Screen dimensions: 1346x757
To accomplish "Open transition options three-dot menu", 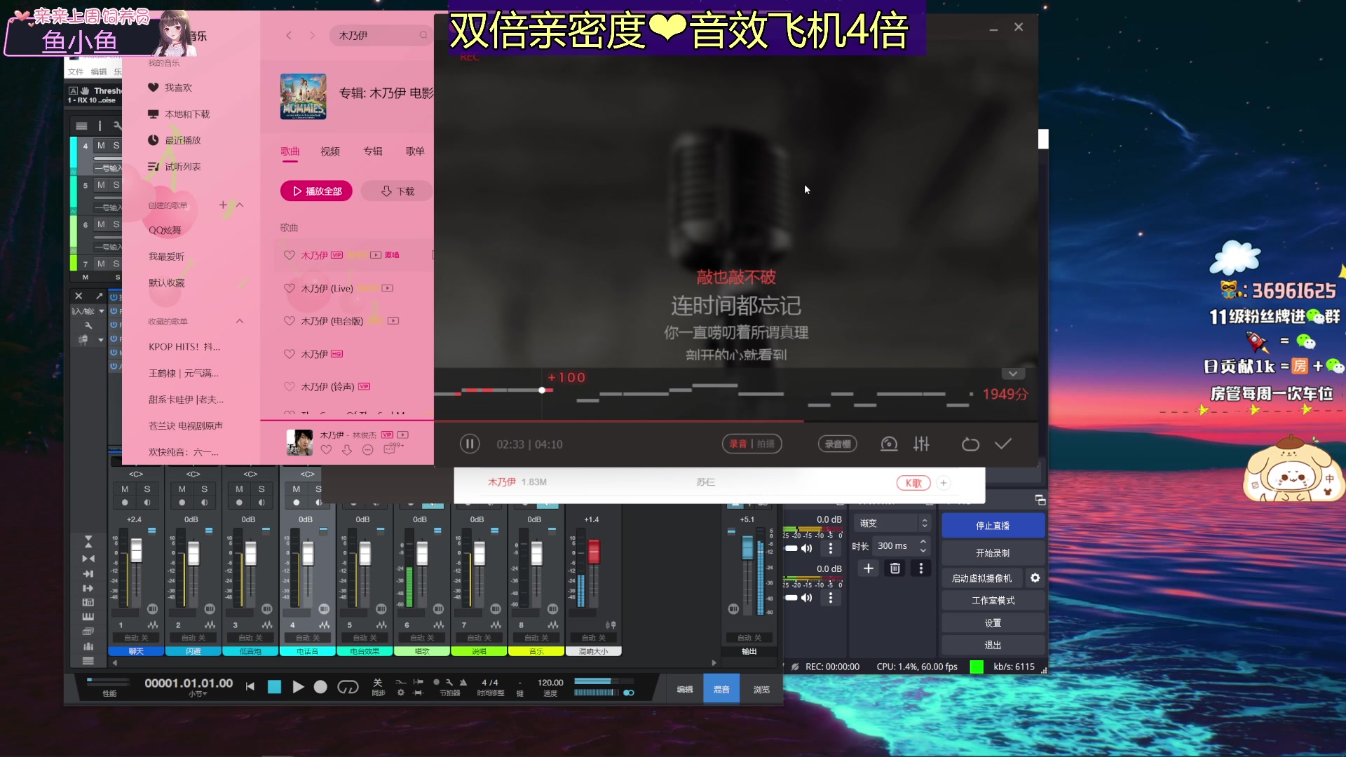I will (921, 568).
